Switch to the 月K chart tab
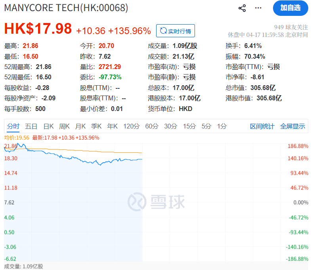315x270 pixels. coord(80,126)
